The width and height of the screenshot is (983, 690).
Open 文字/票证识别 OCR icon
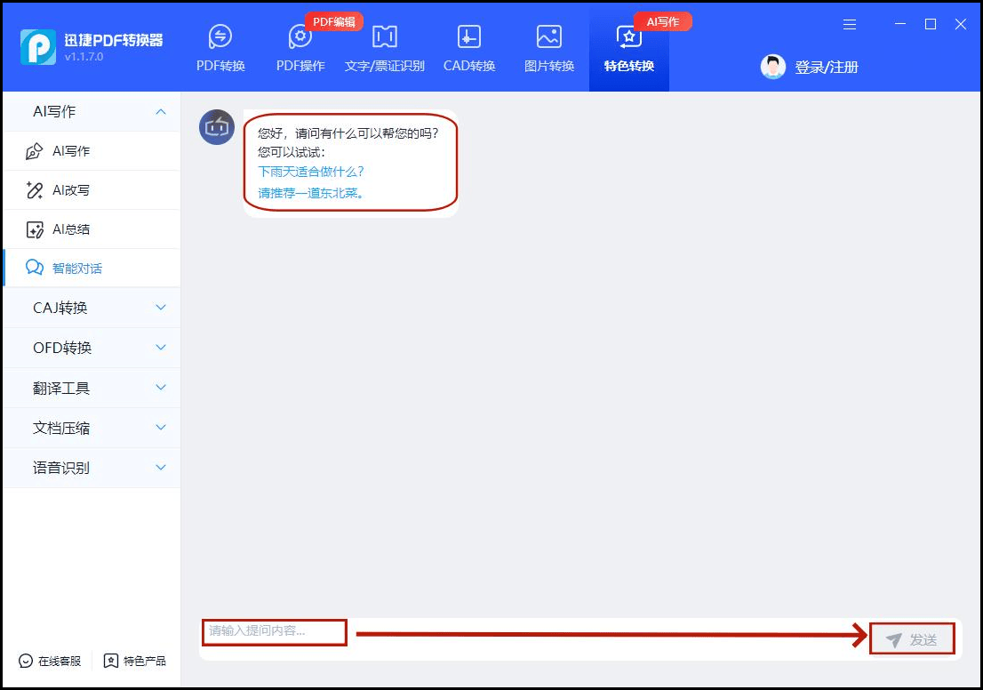coord(385,36)
